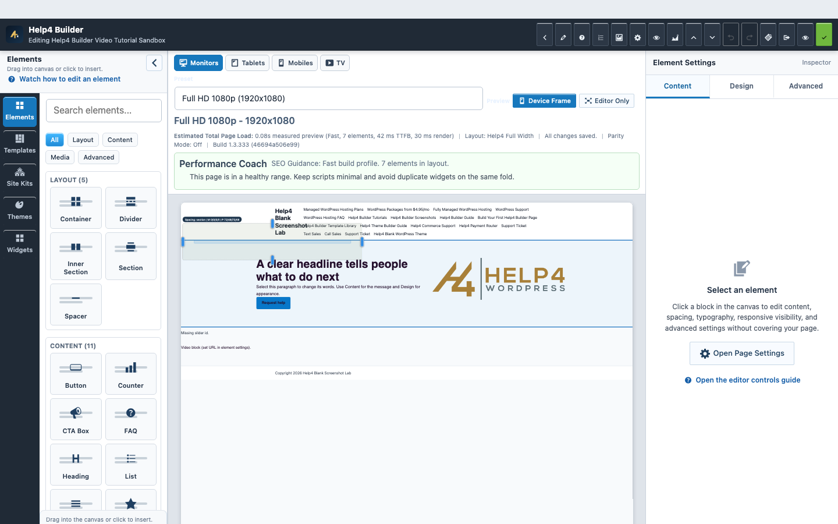Open the Themes sidebar tab
Viewport: 838px width, 524px height.
click(20, 211)
